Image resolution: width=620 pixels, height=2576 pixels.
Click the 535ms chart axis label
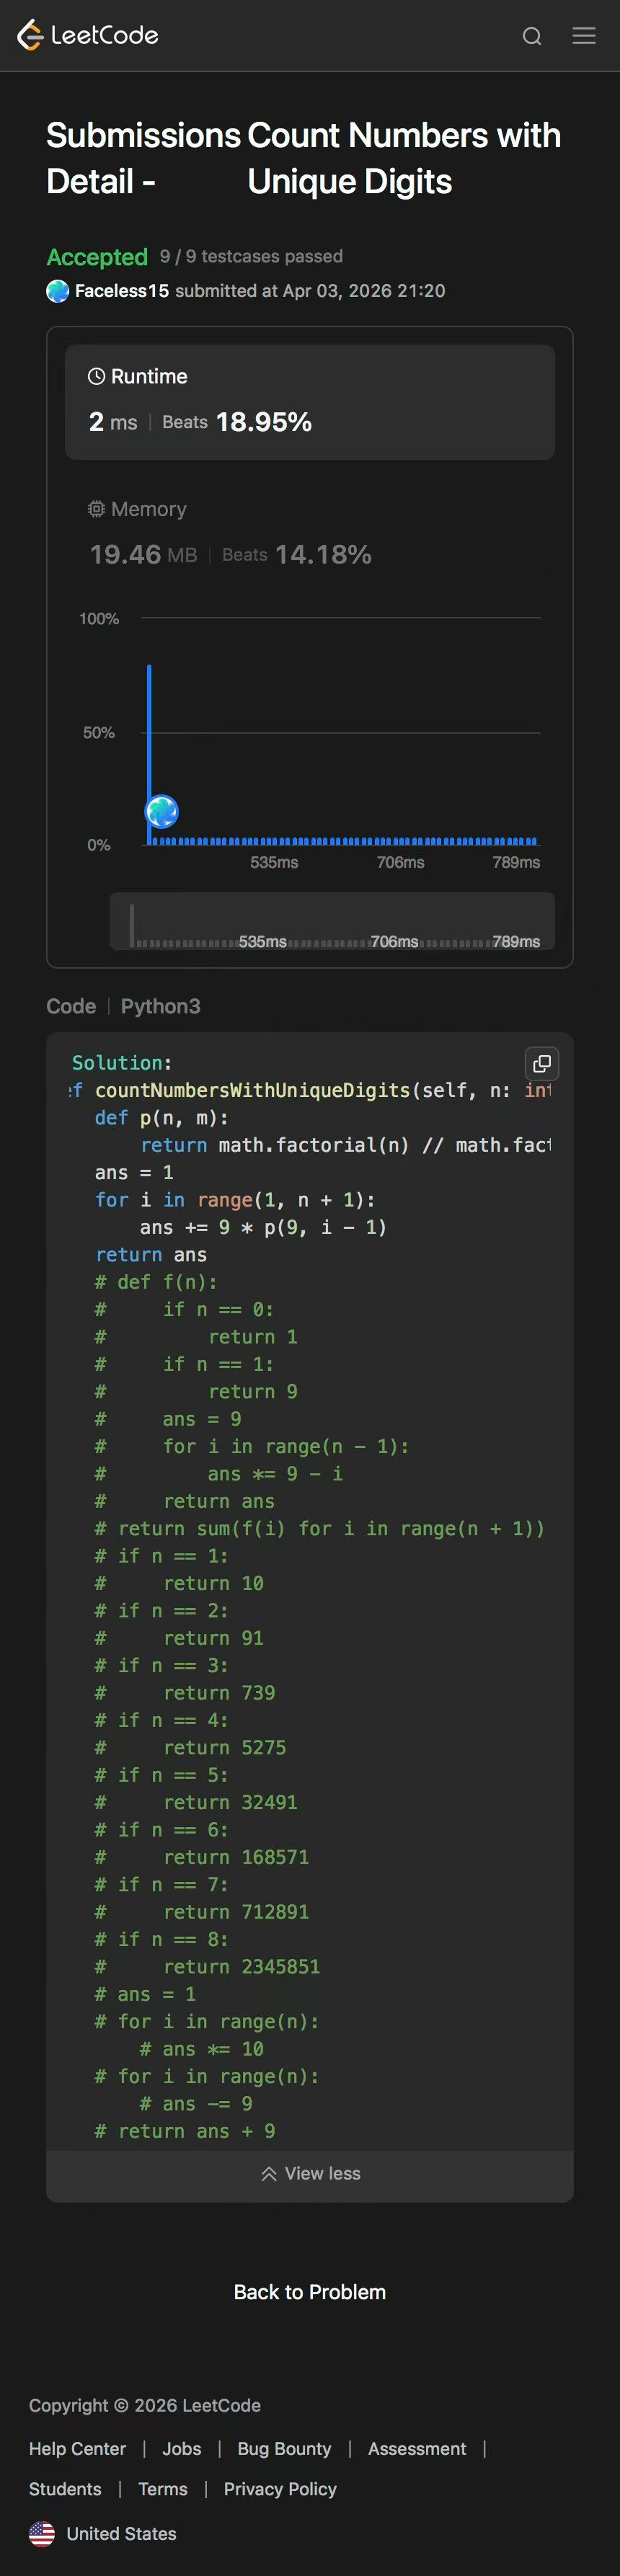(x=274, y=862)
